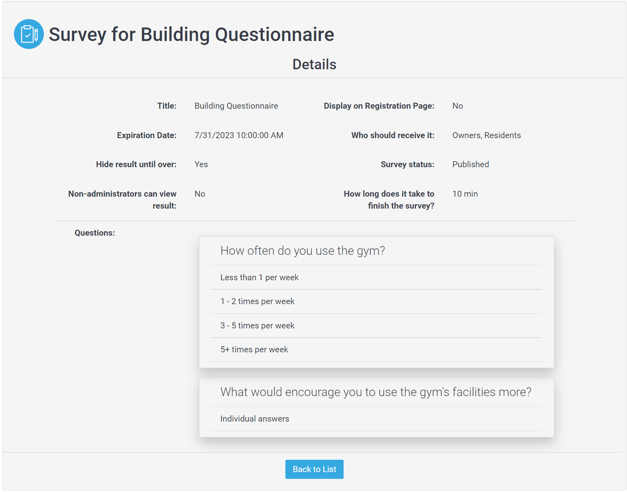Viewport: 627px width, 492px height.
Task: Click the 'Building Questionnaire' title value
Action: (236, 106)
